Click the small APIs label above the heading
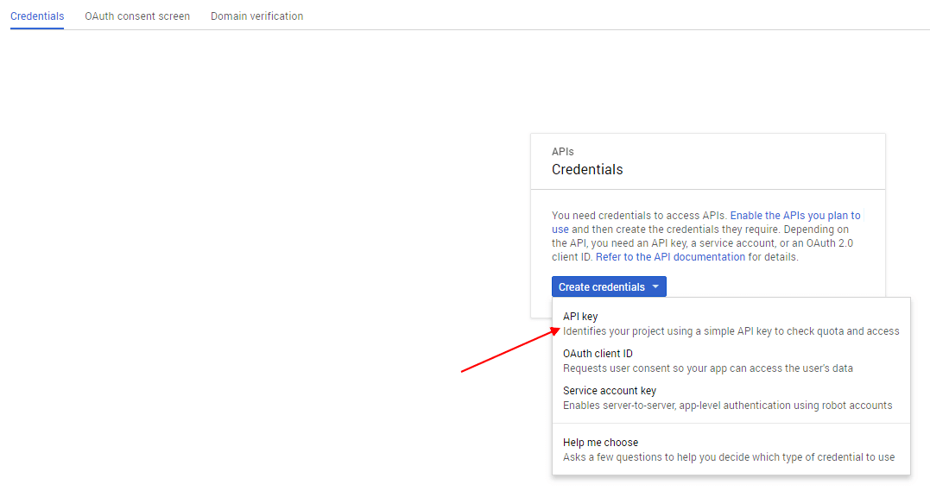 (x=562, y=152)
